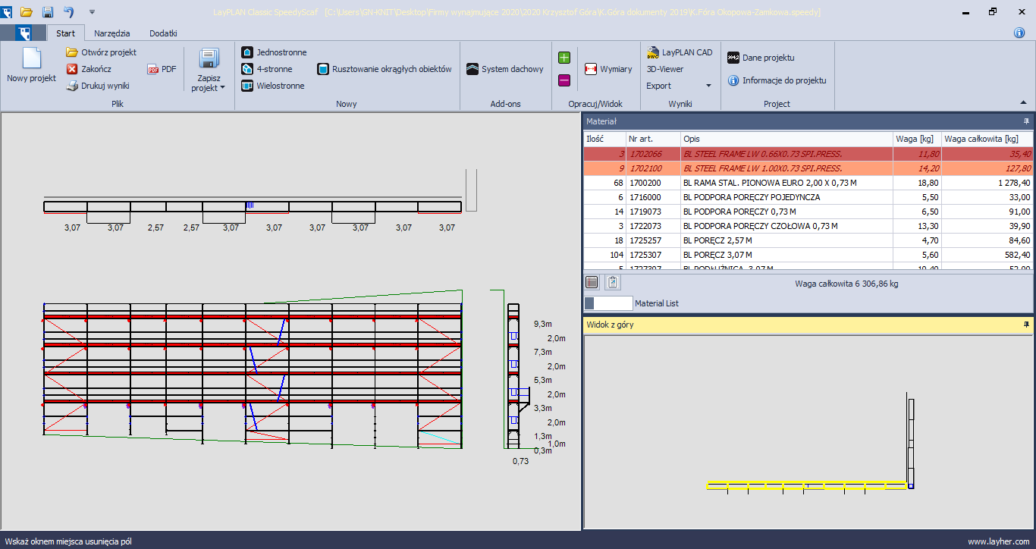Open quick access toolbar customize arrow

(92, 12)
